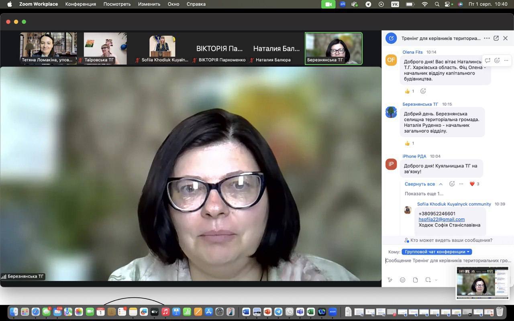The width and height of the screenshot is (514, 321).
Task: Expand the screenshot tool dropdown arrow
Action: [436, 280]
